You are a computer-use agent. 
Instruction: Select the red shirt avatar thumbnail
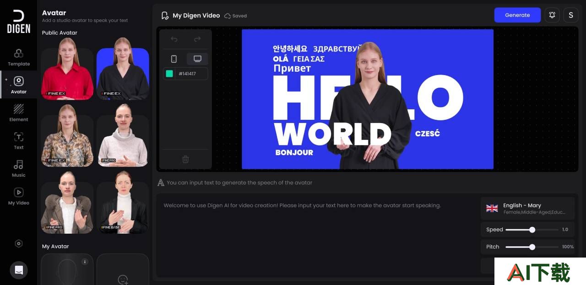[x=67, y=68]
